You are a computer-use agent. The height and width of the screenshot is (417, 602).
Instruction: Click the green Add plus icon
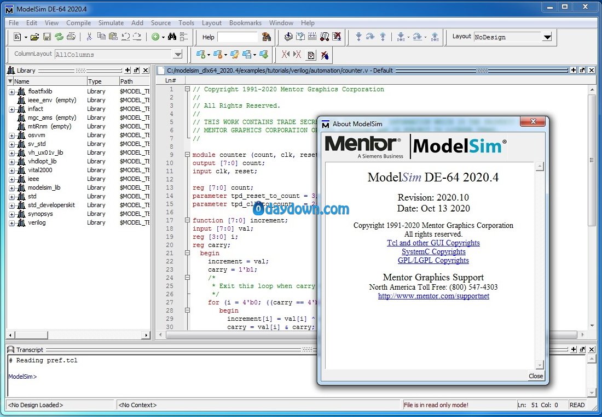point(155,37)
